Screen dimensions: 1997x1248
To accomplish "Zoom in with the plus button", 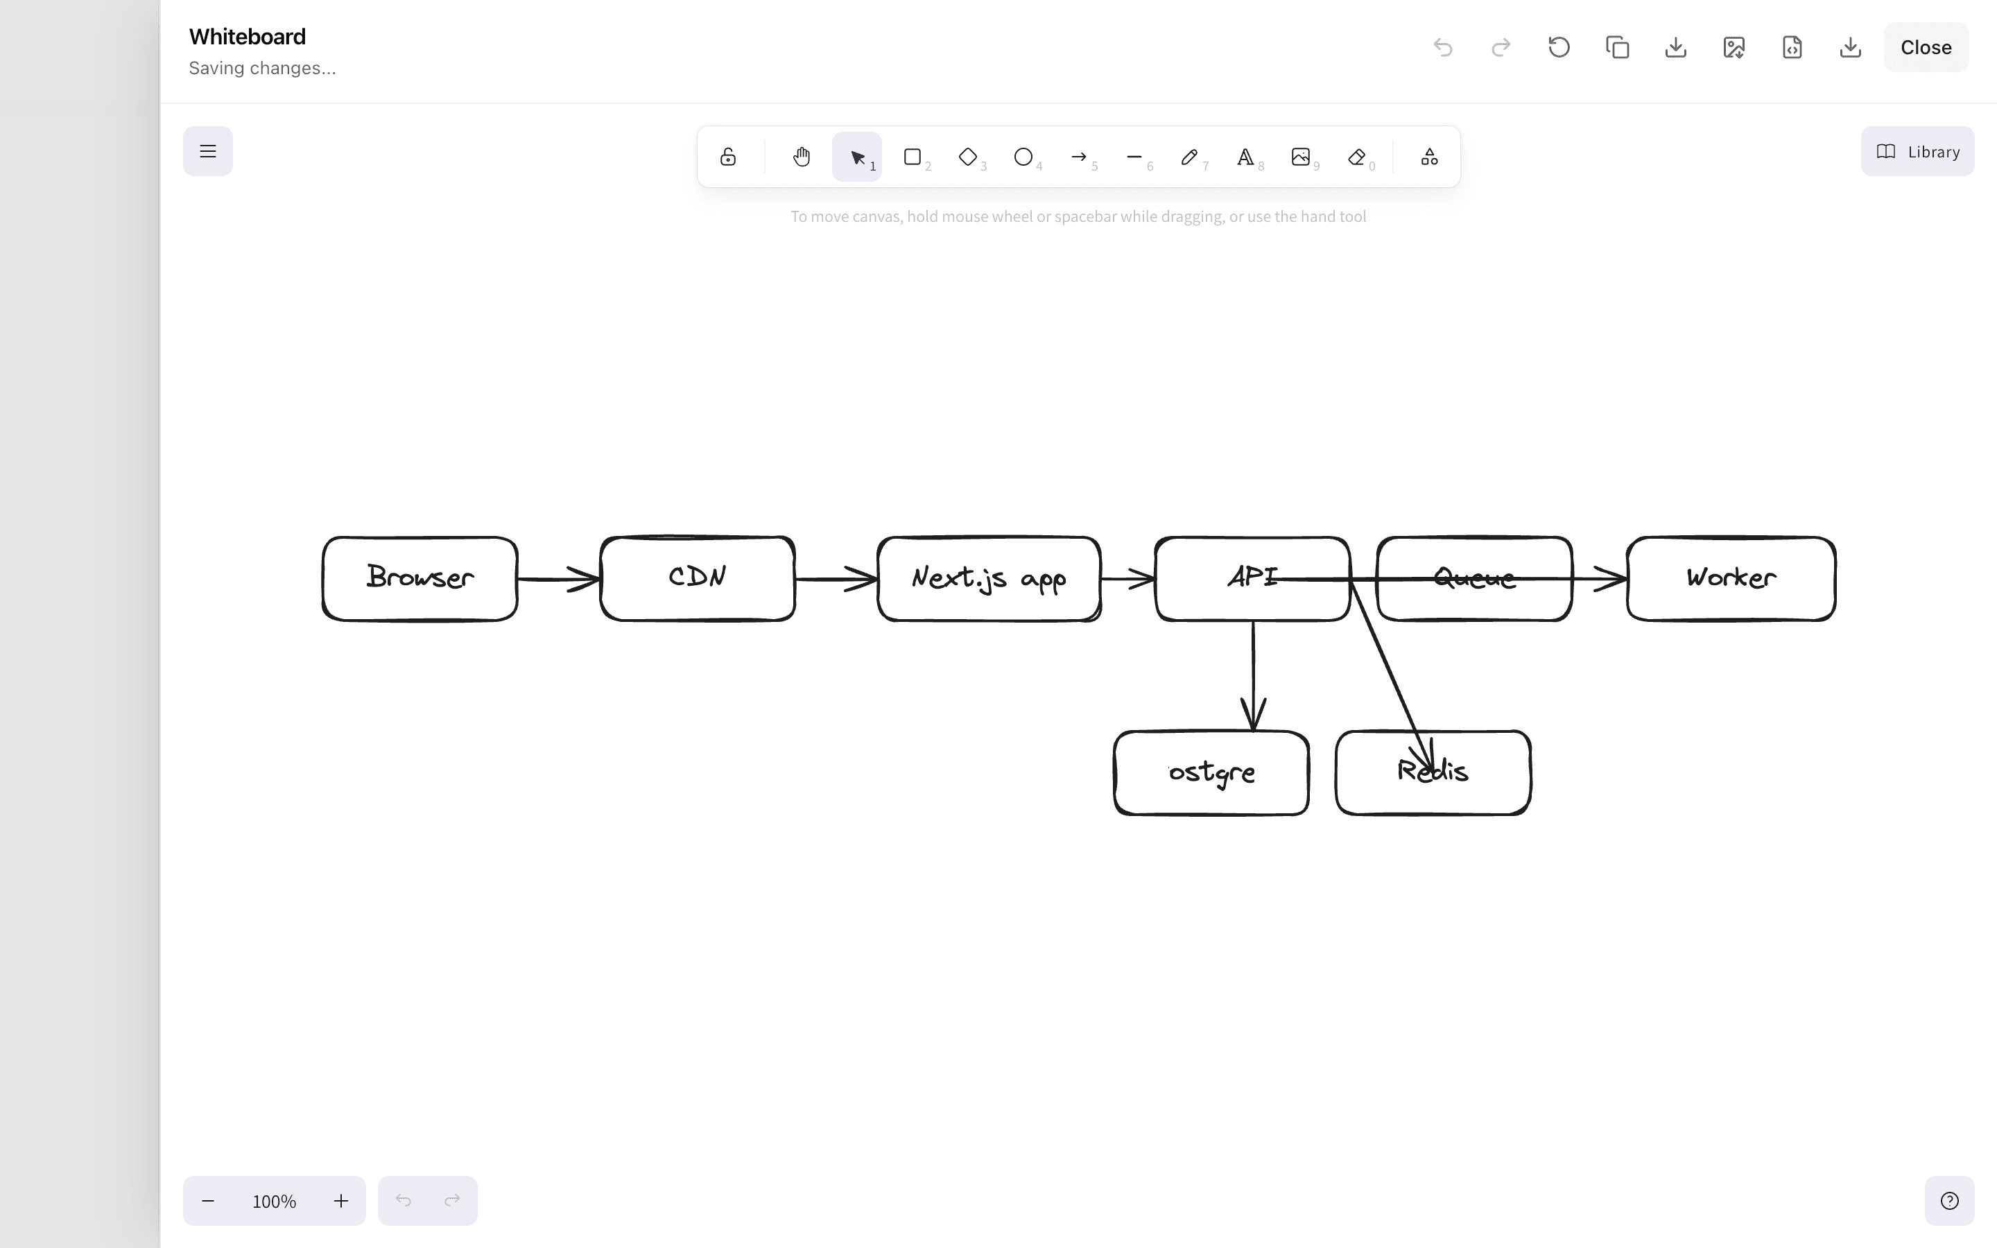I will point(341,1201).
